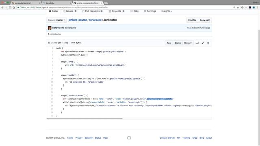260x146 pixels.
Task: Open the Privacy footer link
Action: click(79, 138)
